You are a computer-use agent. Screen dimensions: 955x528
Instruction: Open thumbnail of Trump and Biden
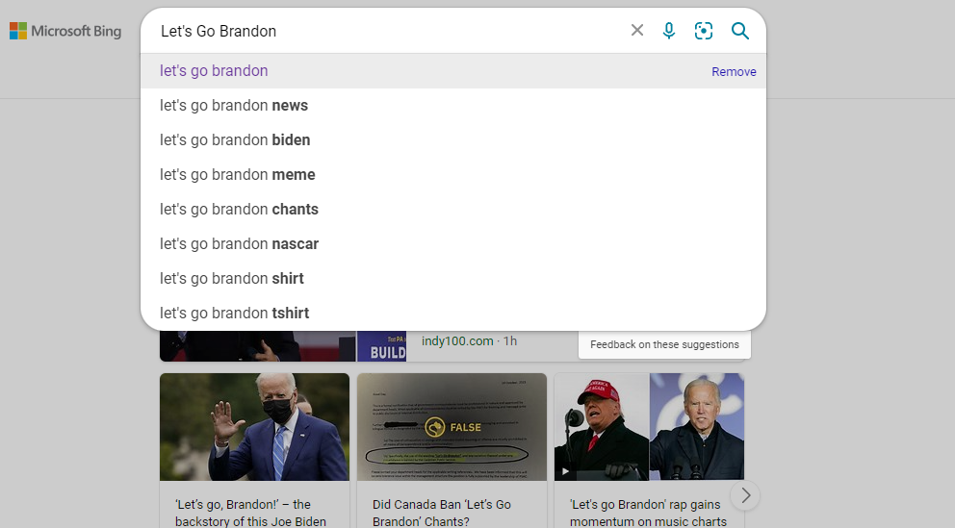[x=649, y=427]
